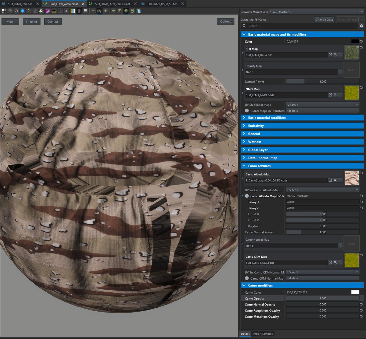
Task: Click the blue cube icon
Action: point(23,11)
